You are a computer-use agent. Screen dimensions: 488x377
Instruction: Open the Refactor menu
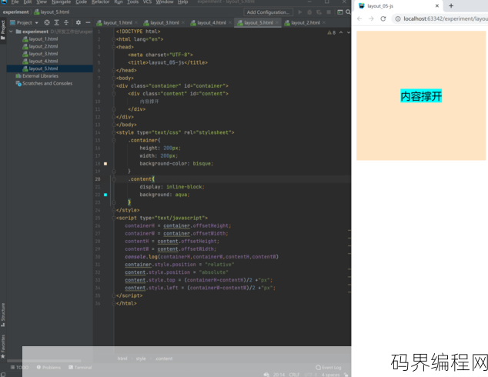(x=101, y=2)
